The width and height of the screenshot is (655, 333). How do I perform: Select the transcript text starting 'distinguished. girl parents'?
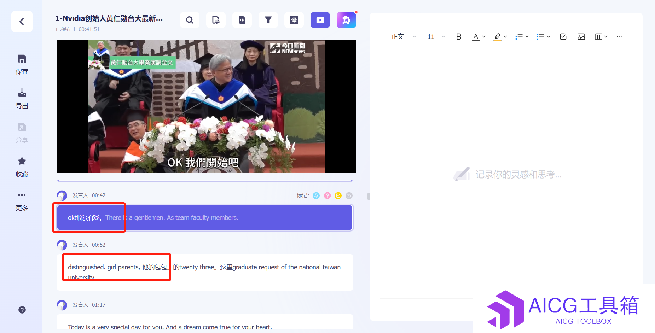[205, 273]
